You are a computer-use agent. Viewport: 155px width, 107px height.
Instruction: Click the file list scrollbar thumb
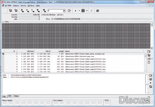coord(145,56)
